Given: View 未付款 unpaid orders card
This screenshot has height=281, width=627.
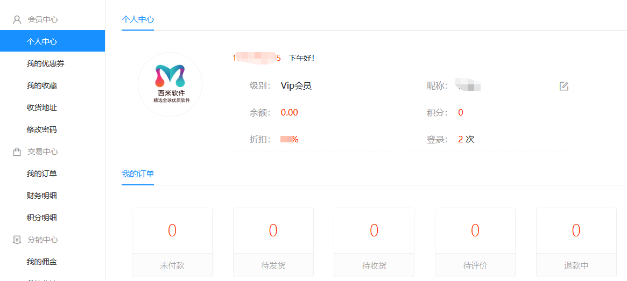Looking at the screenshot, I should (172, 242).
